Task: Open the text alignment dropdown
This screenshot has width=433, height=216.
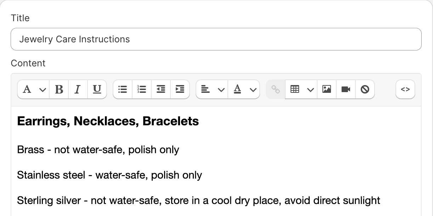Action: tap(212, 89)
